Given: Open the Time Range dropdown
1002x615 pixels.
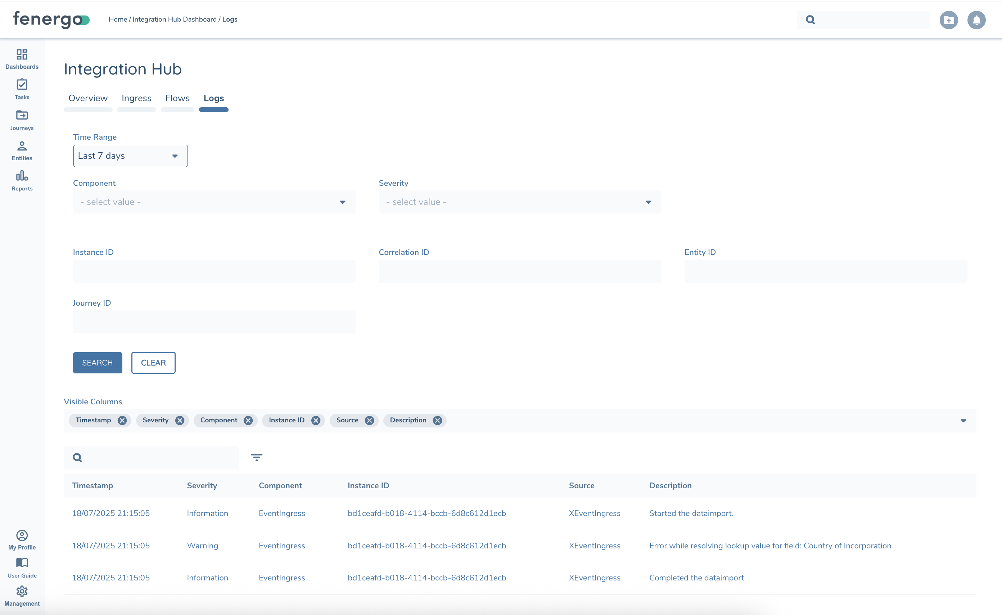Looking at the screenshot, I should point(130,156).
